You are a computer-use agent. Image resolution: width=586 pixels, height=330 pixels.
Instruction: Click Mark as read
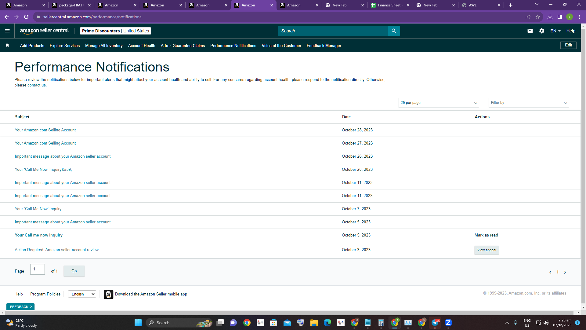coord(486,235)
